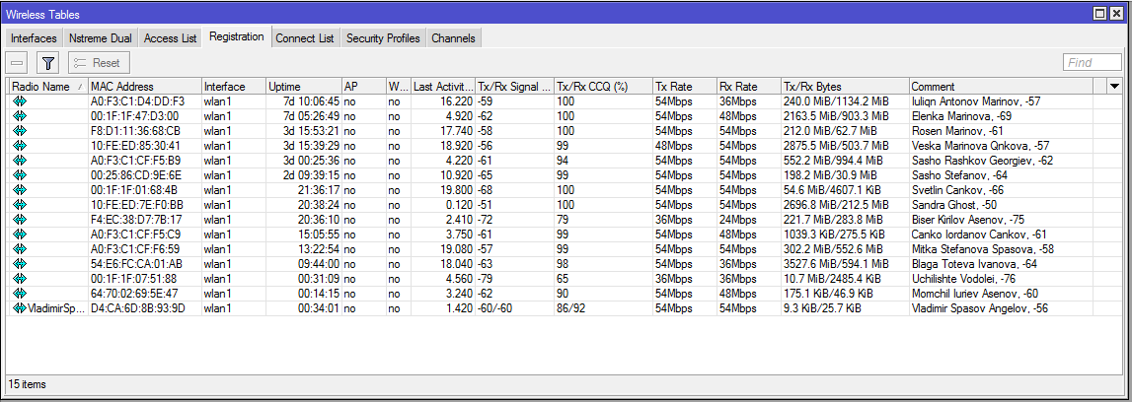
Task: Select MAC address 00:1F:1F:47:D3:00
Action: pos(134,115)
